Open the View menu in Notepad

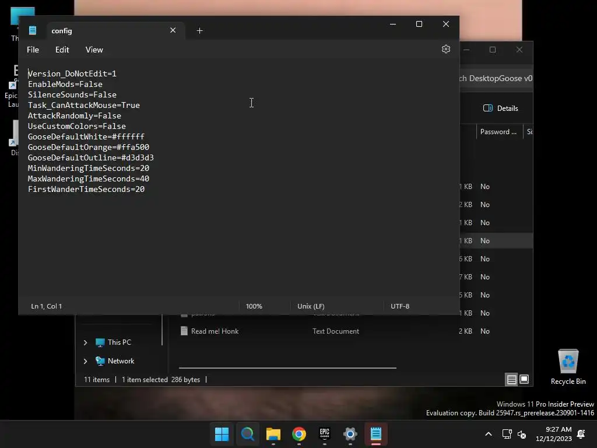click(x=94, y=50)
